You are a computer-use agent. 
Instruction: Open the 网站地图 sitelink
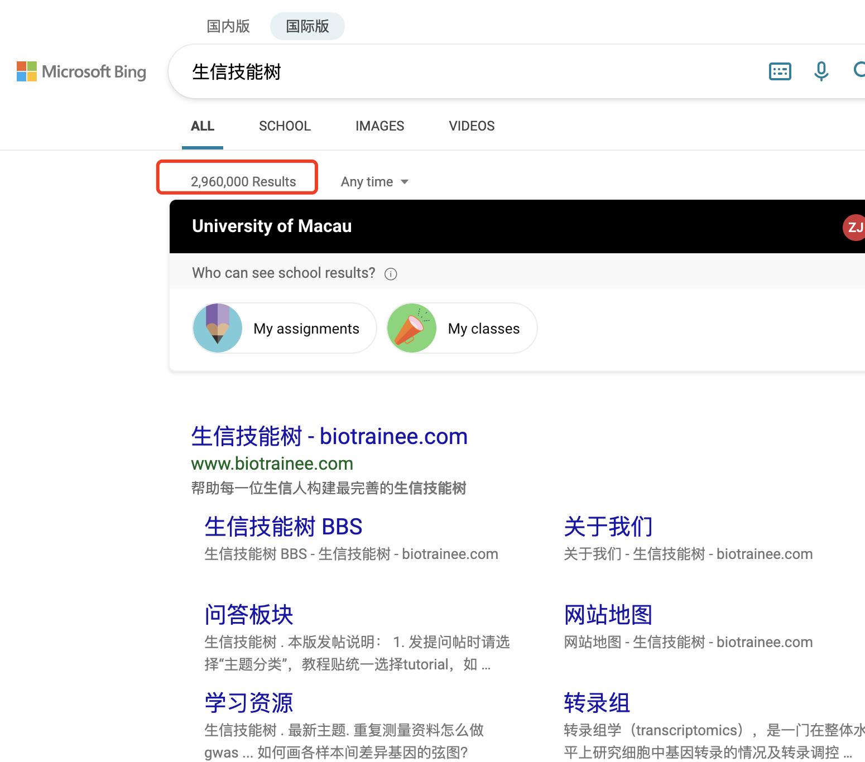pyautogui.click(x=608, y=615)
